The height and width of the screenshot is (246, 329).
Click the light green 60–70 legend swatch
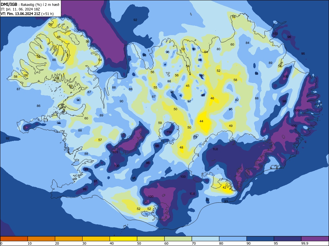pos(178,239)
